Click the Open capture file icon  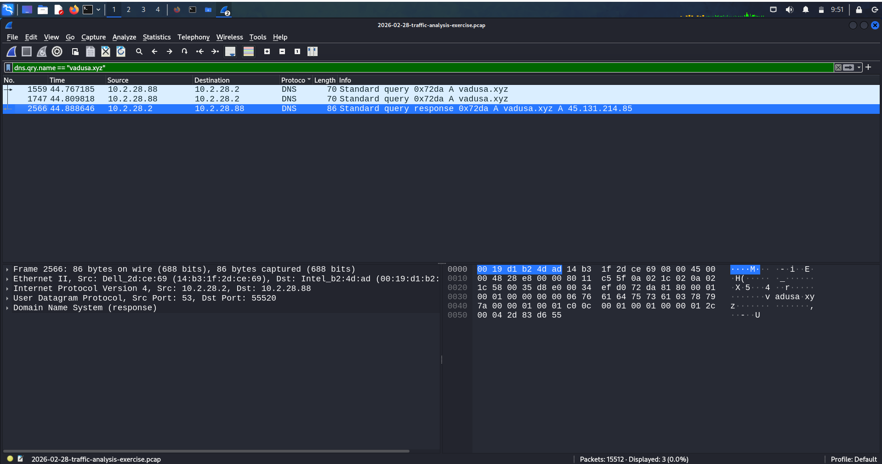pyautogui.click(x=75, y=51)
